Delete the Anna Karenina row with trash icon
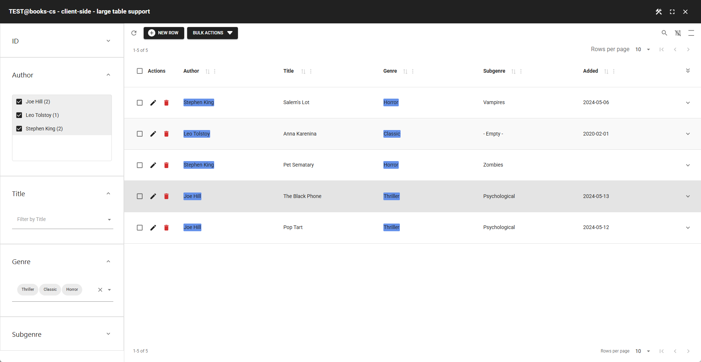 pyautogui.click(x=166, y=134)
